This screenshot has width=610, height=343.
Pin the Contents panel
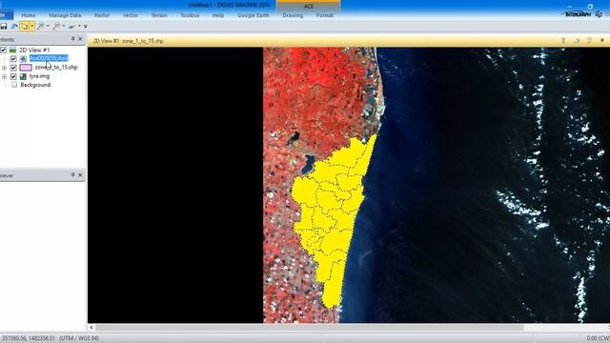coord(72,39)
